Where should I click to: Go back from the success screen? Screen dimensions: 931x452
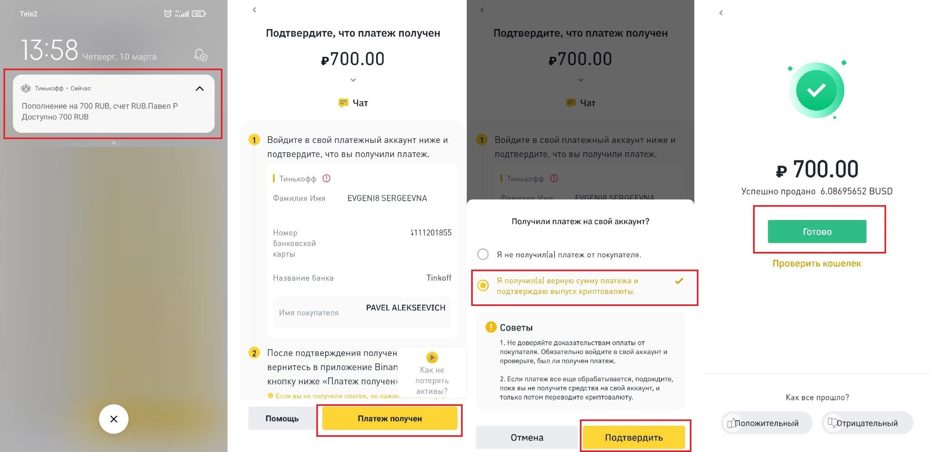point(721,13)
